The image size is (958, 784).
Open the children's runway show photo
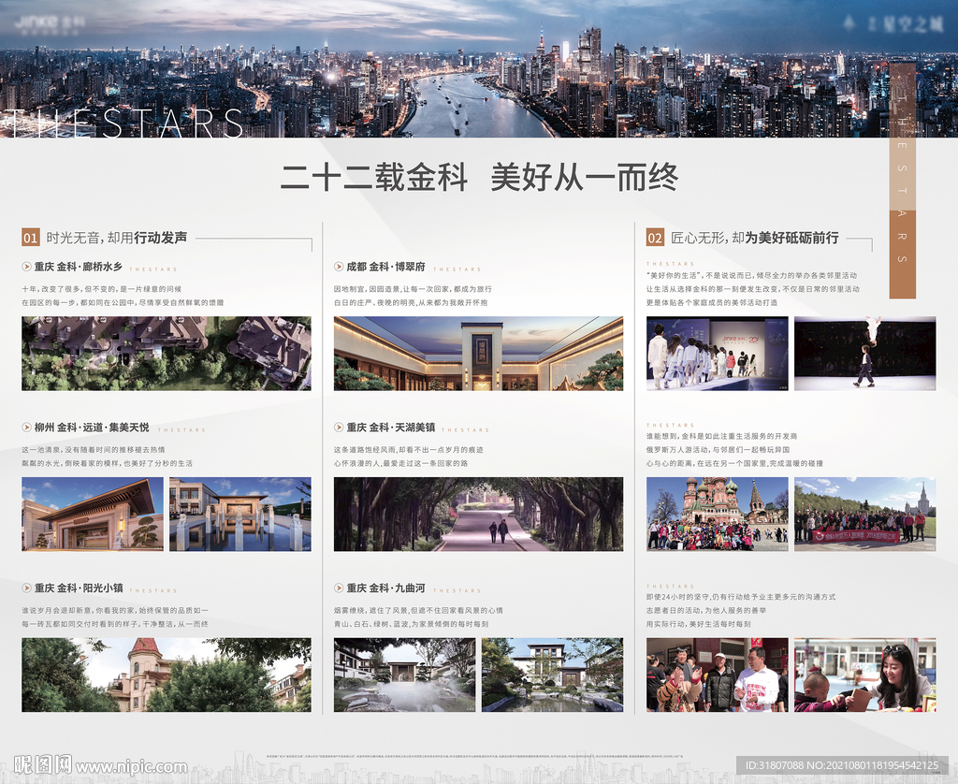[x=718, y=354]
